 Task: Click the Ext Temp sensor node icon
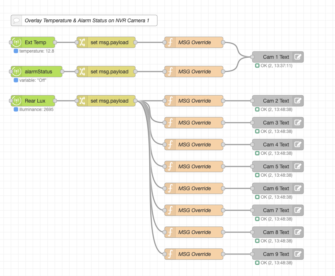17,42
